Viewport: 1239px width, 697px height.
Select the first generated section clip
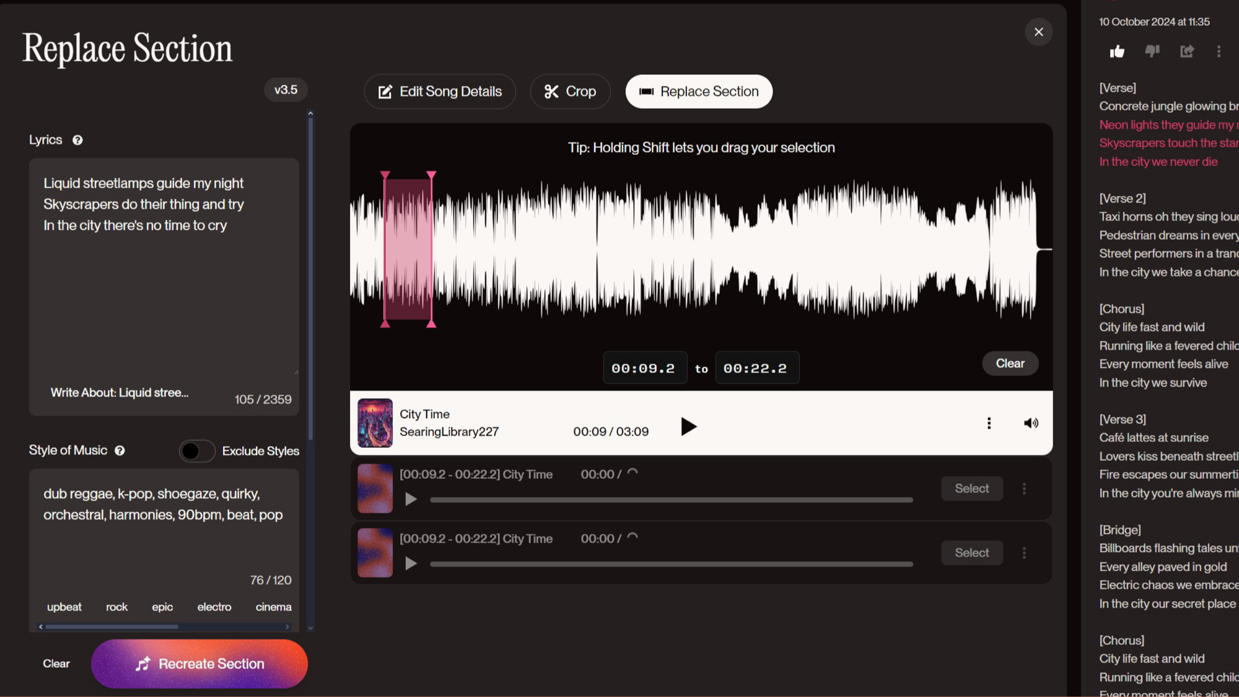(971, 488)
